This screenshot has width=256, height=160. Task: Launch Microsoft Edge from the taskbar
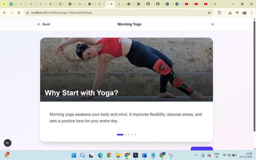(100, 155)
